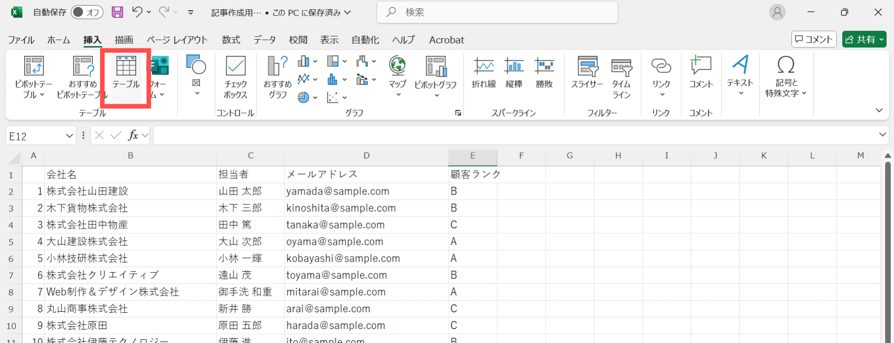Image resolution: width=894 pixels, height=343 pixels.
Task: Open the file name save location dropdown
Action: [x=348, y=13]
